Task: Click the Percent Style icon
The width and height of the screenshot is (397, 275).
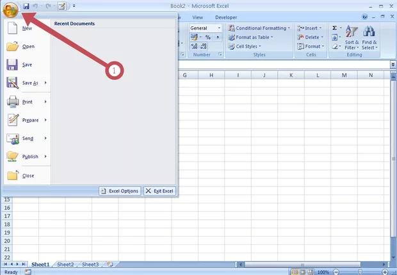Action: tap(208, 38)
